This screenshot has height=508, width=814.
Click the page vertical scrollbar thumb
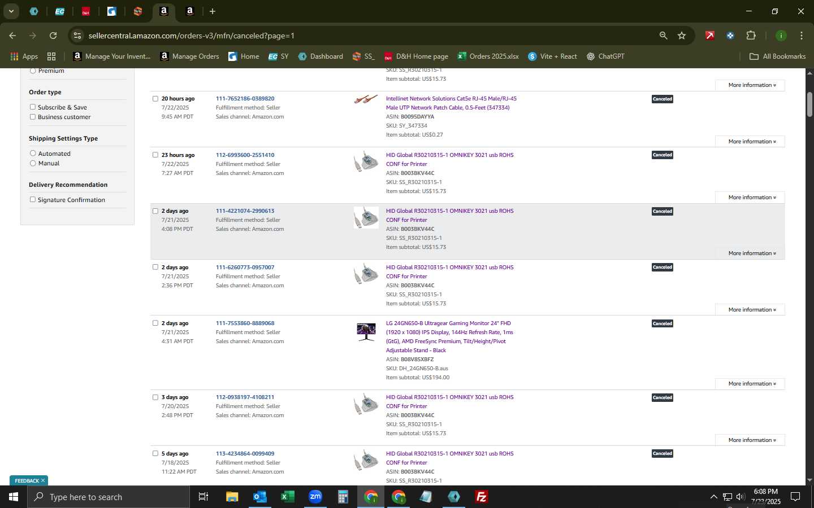pos(809,104)
